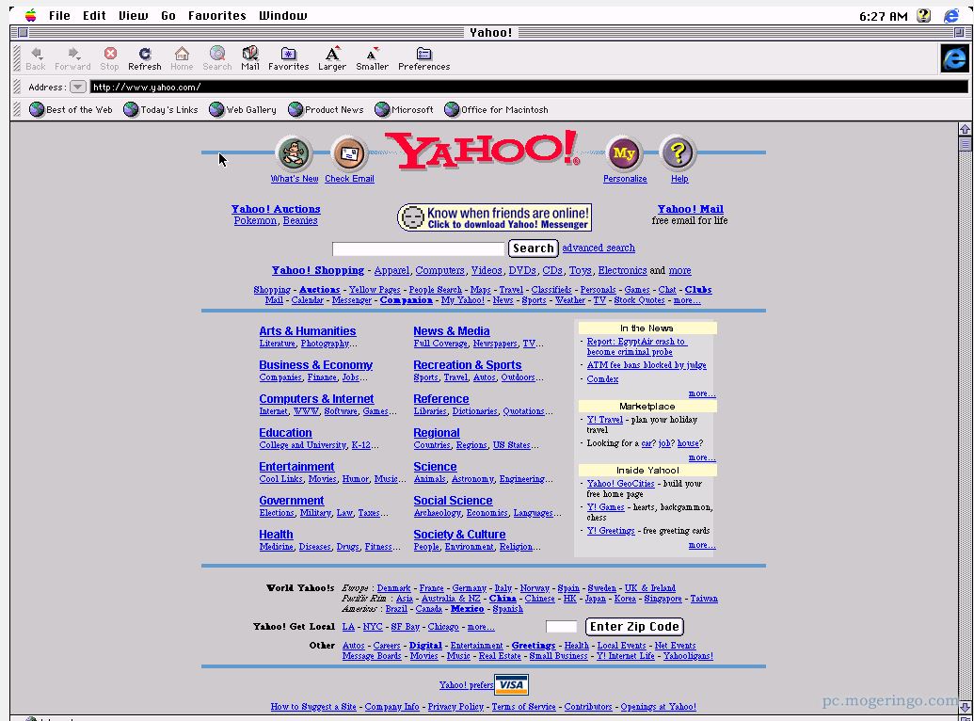Open the Edit menu

(x=94, y=16)
